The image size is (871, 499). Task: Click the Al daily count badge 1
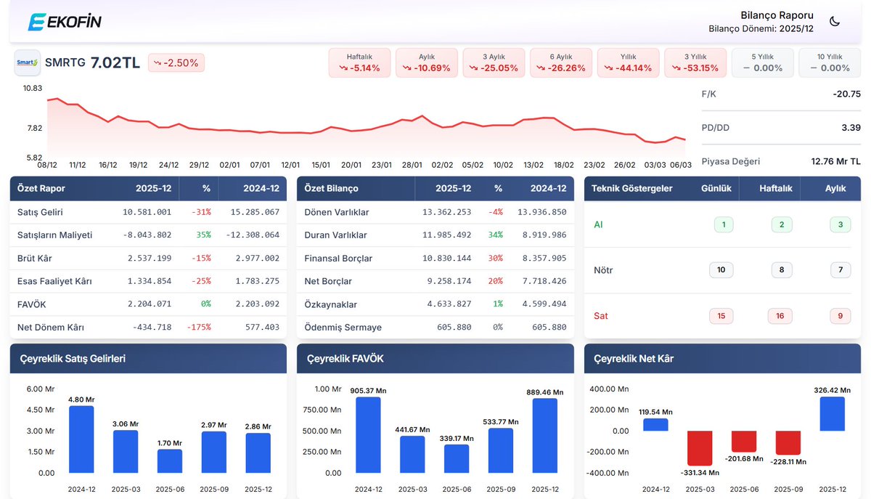[x=724, y=224]
